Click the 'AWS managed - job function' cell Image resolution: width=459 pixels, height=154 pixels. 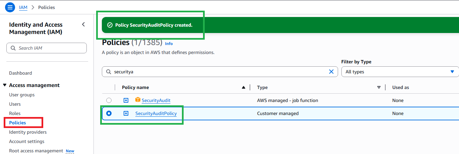click(x=287, y=100)
